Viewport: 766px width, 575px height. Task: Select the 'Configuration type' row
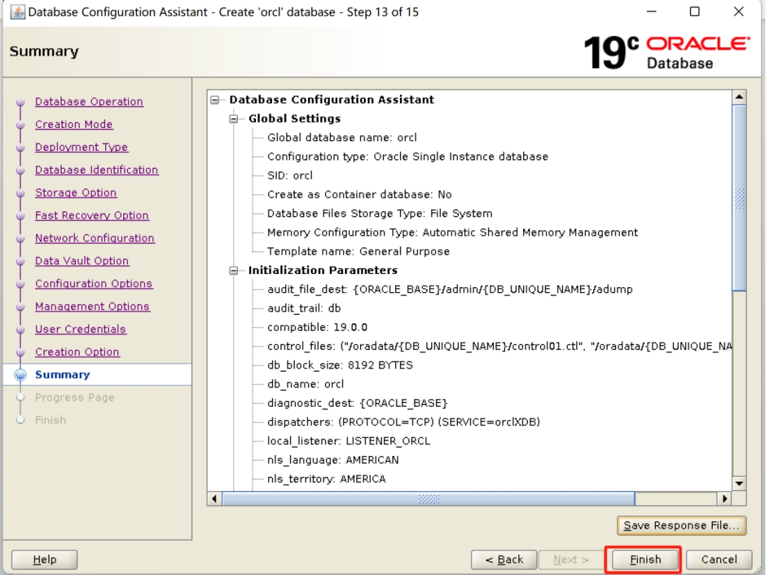click(x=408, y=157)
